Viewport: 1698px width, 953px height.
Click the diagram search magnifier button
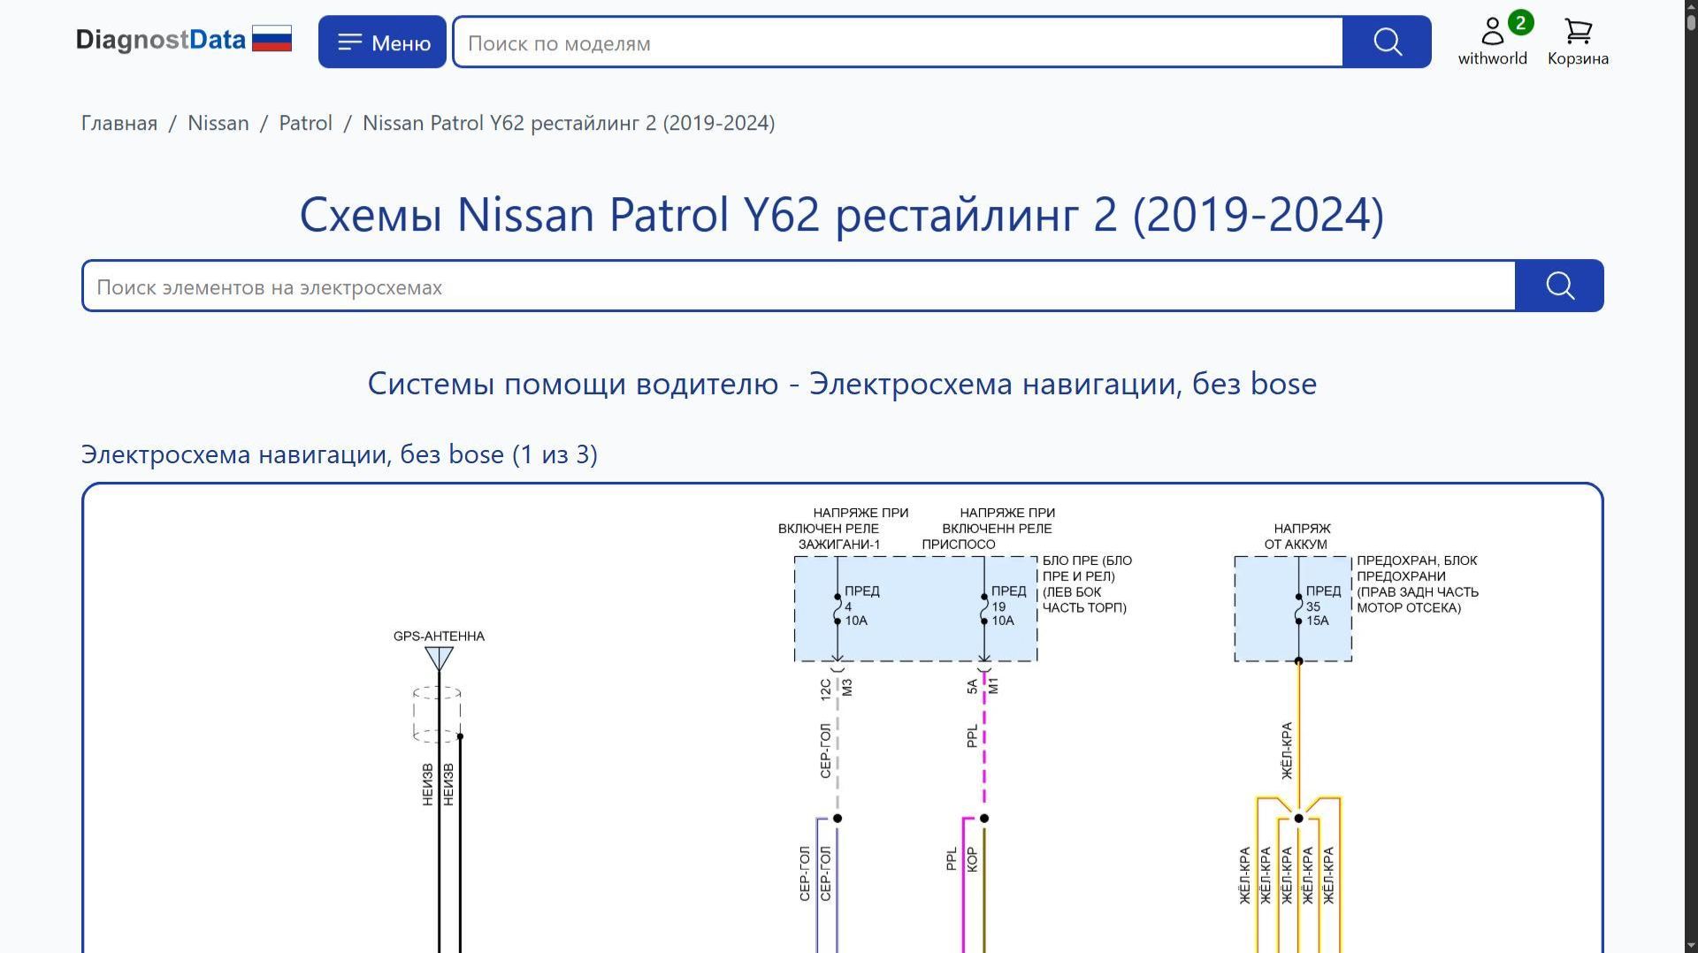pos(1559,286)
